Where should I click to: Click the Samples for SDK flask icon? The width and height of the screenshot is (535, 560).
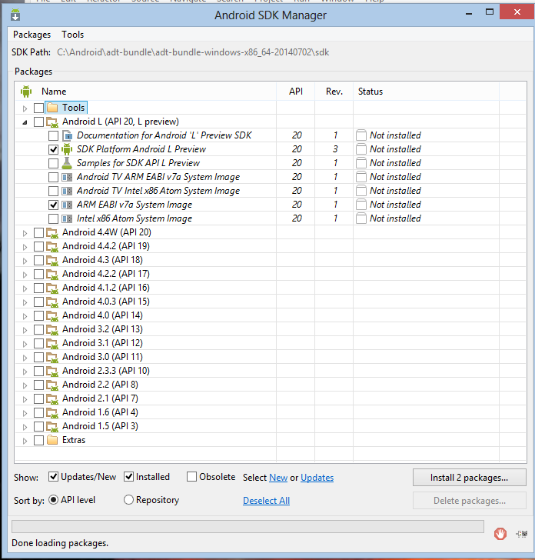(x=67, y=163)
